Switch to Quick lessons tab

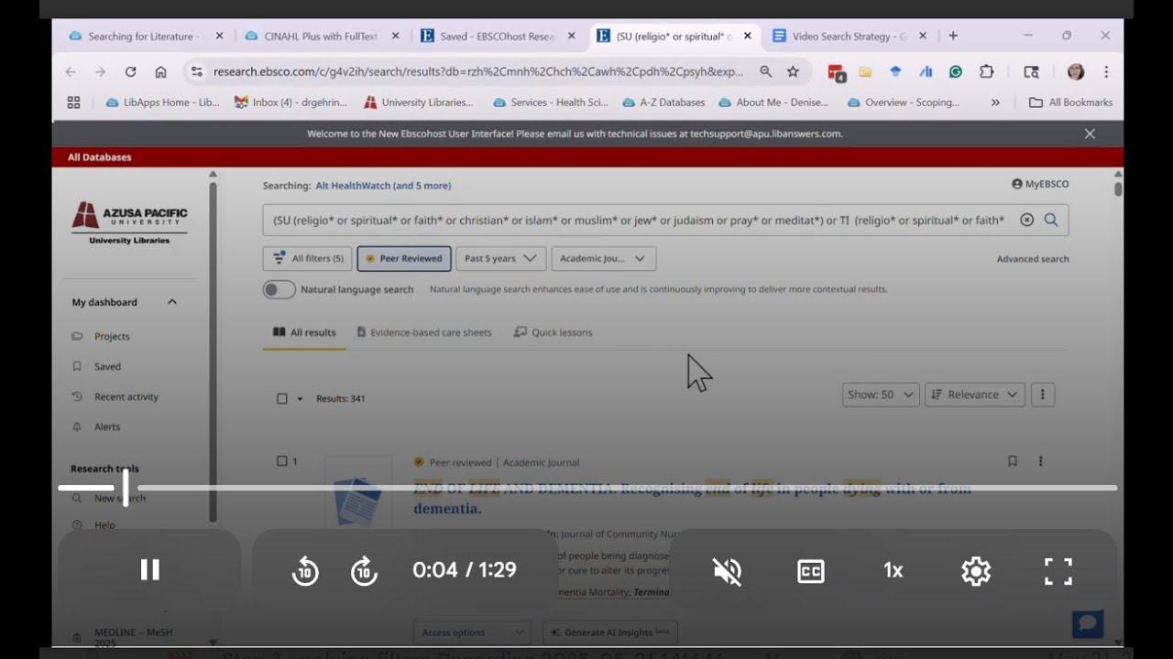(x=554, y=332)
